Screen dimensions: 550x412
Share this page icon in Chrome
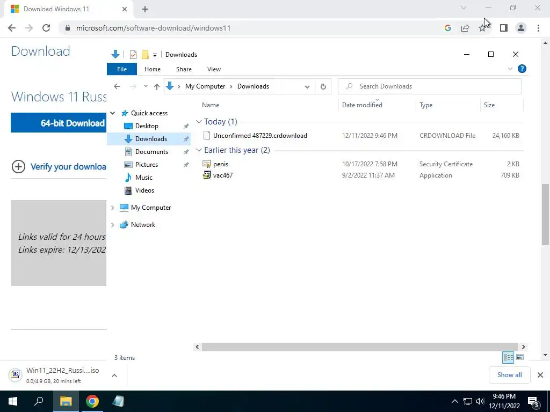[x=465, y=28]
